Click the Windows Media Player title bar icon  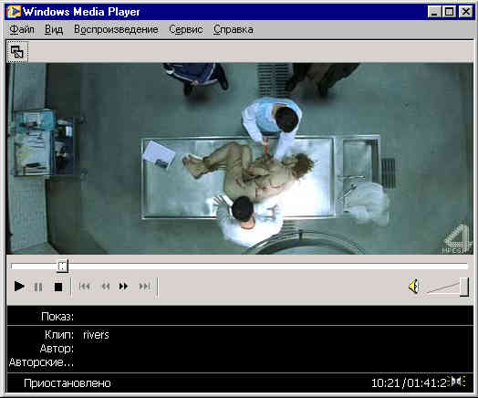point(14,12)
